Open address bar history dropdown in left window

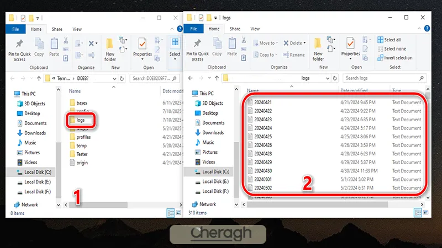pos(113,78)
